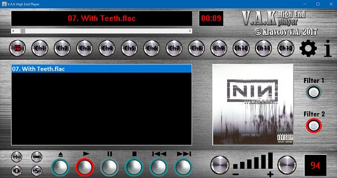Maximize the V.A.K High End Player window
The image size is (337, 178).
318,4
